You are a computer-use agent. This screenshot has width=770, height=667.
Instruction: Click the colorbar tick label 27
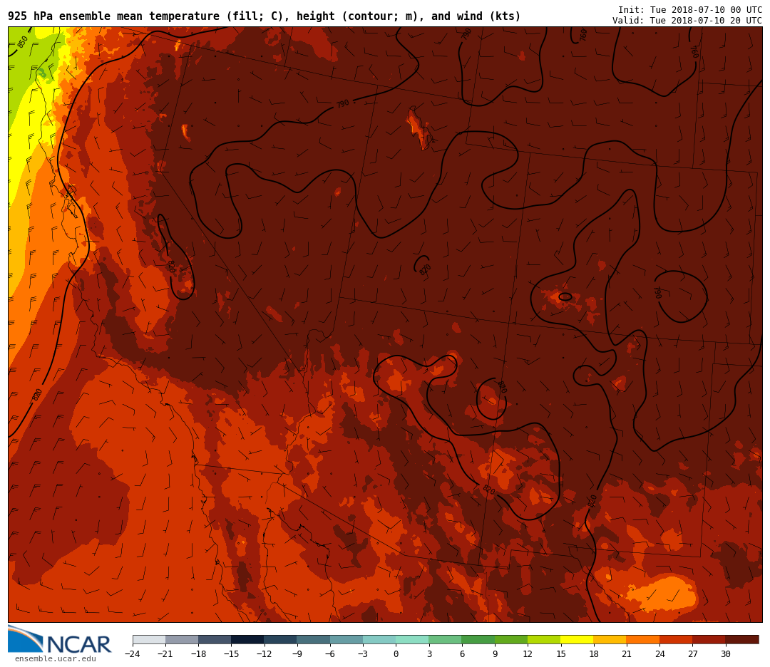[x=692, y=654]
